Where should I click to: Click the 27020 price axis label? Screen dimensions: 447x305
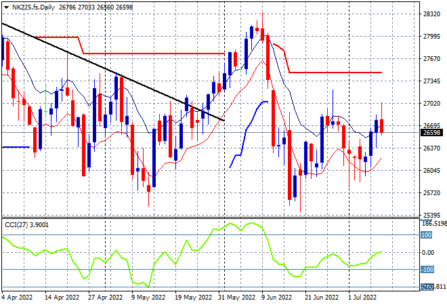431,104
